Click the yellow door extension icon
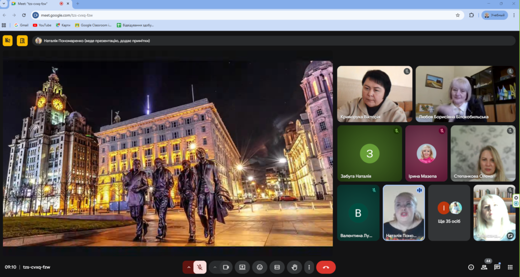The width and height of the screenshot is (520, 277). coord(22,41)
